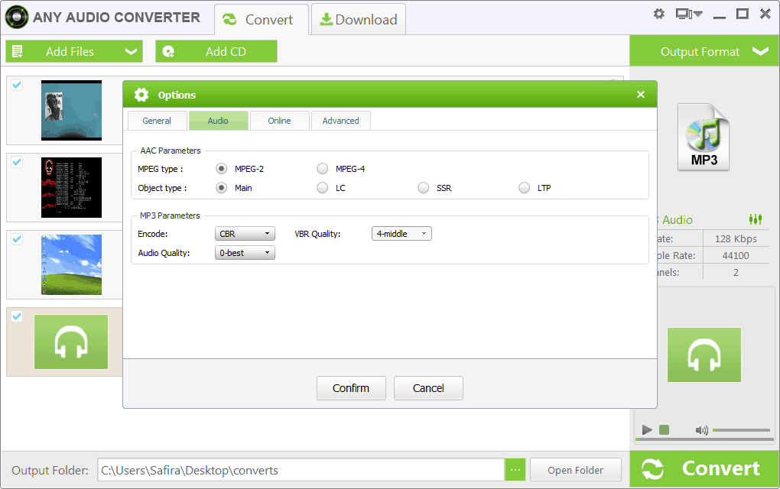Click the Output Format header label
This screenshot has width=780, height=489.
(x=700, y=52)
